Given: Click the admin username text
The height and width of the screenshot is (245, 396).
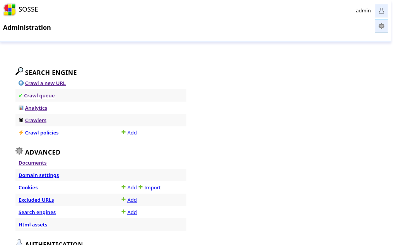Looking at the screenshot, I should click(x=363, y=10).
